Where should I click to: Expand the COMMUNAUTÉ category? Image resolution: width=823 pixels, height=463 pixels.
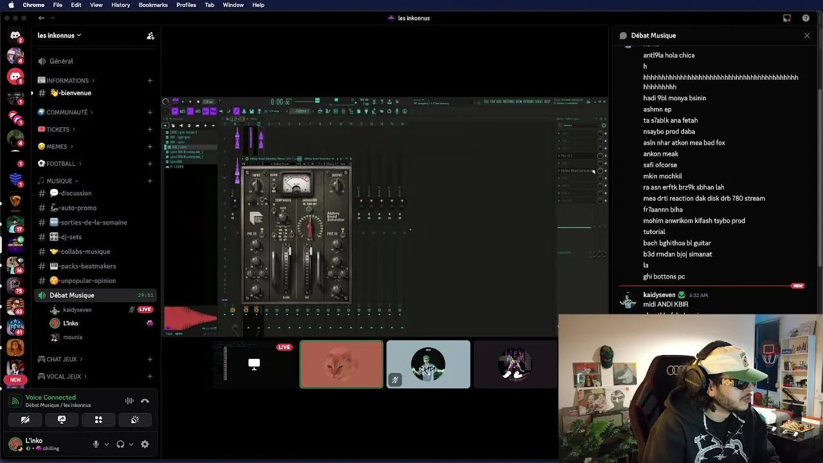(x=66, y=112)
